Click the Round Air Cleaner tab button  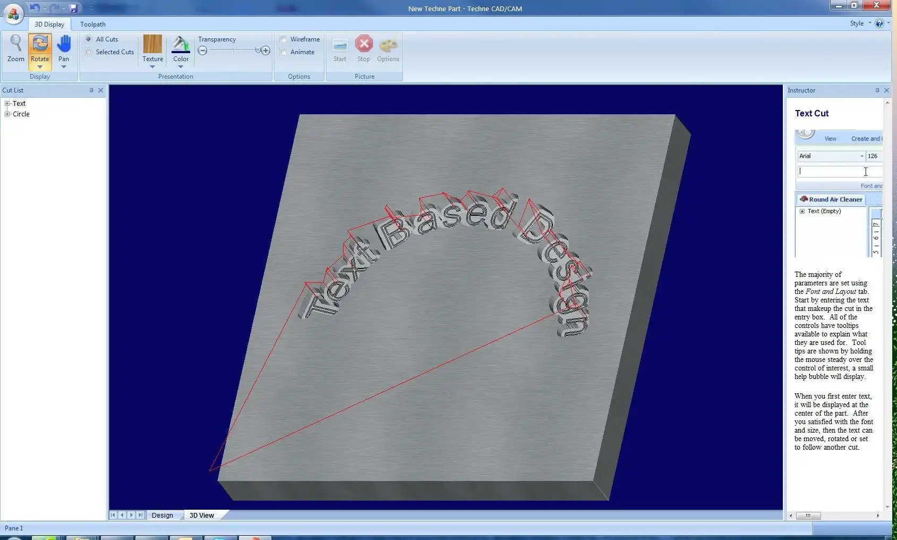click(x=834, y=199)
